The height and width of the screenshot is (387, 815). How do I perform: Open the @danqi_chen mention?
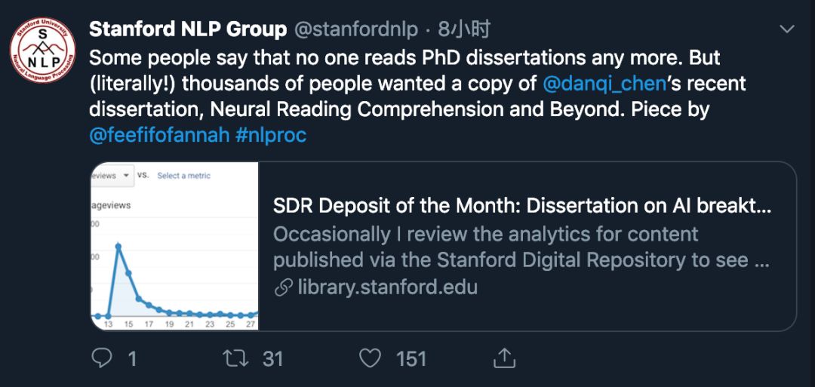pyautogui.click(x=601, y=82)
